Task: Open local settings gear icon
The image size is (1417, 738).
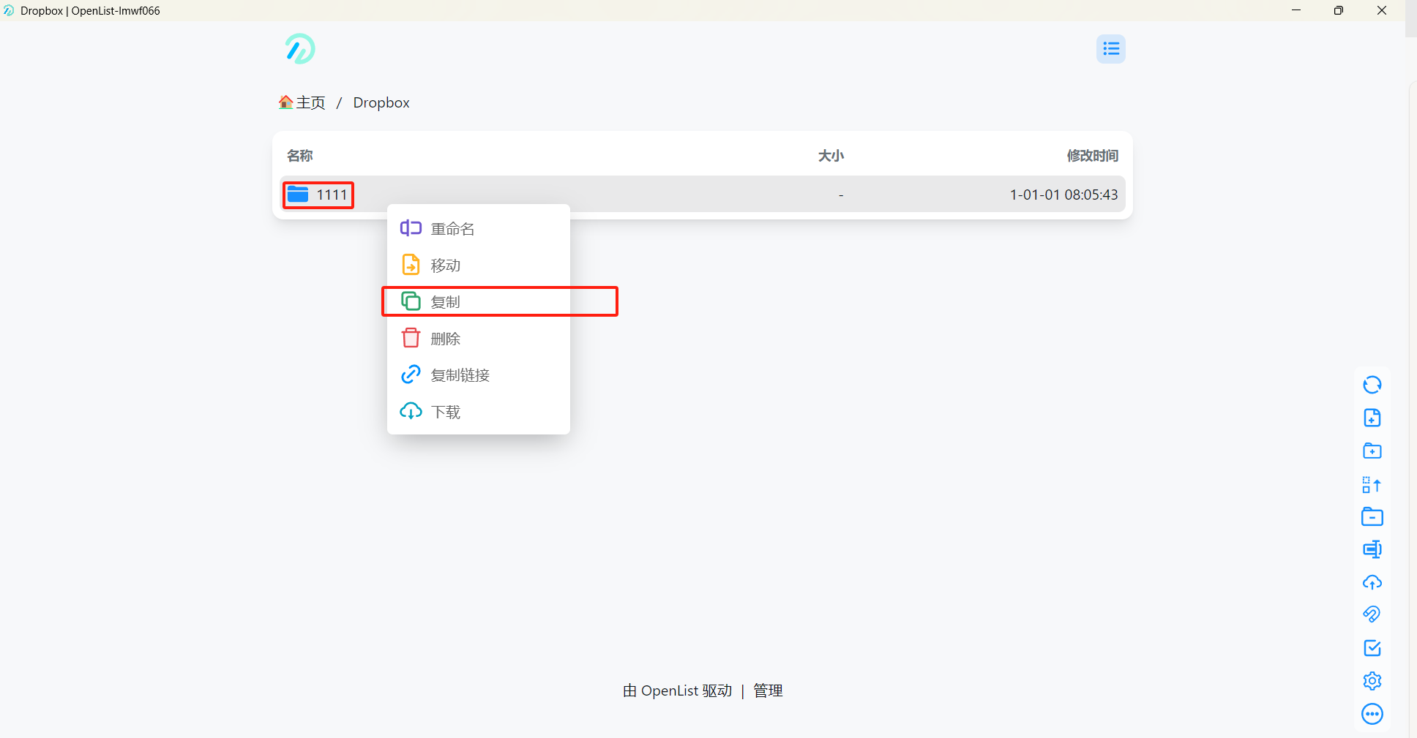Action: pos(1372,681)
